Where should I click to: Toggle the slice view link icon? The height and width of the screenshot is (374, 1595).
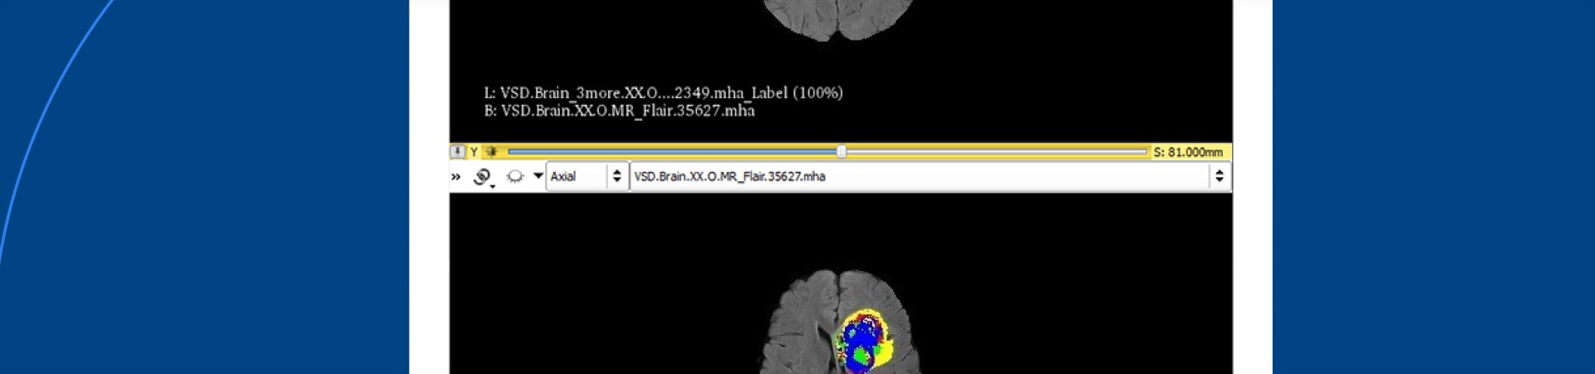click(483, 176)
